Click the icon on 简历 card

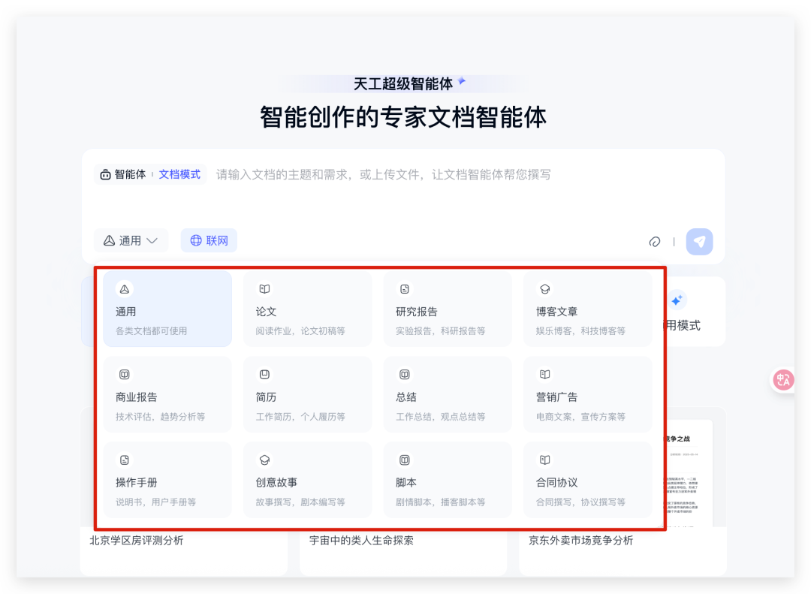point(265,375)
